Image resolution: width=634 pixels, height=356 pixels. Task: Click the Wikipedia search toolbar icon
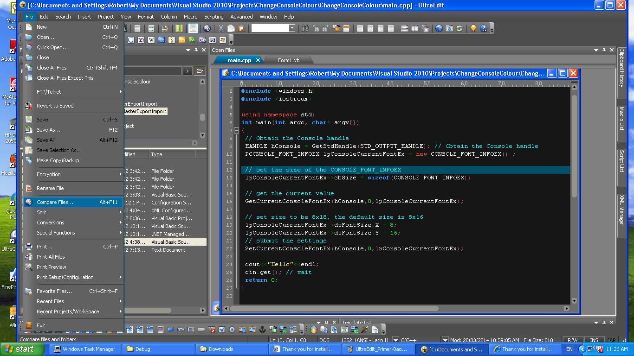pyautogui.click(x=151, y=40)
